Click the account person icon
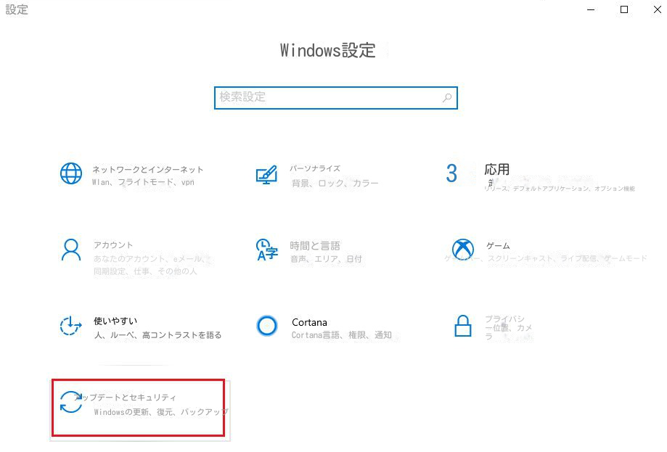The width and height of the screenshot is (667, 452). (70, 251)
